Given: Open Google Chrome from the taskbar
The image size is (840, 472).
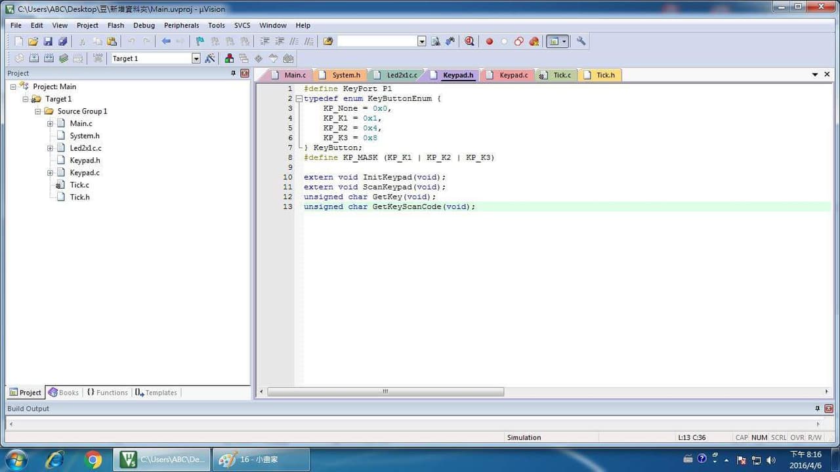Looking at the screenshot, I should [93, 460].
